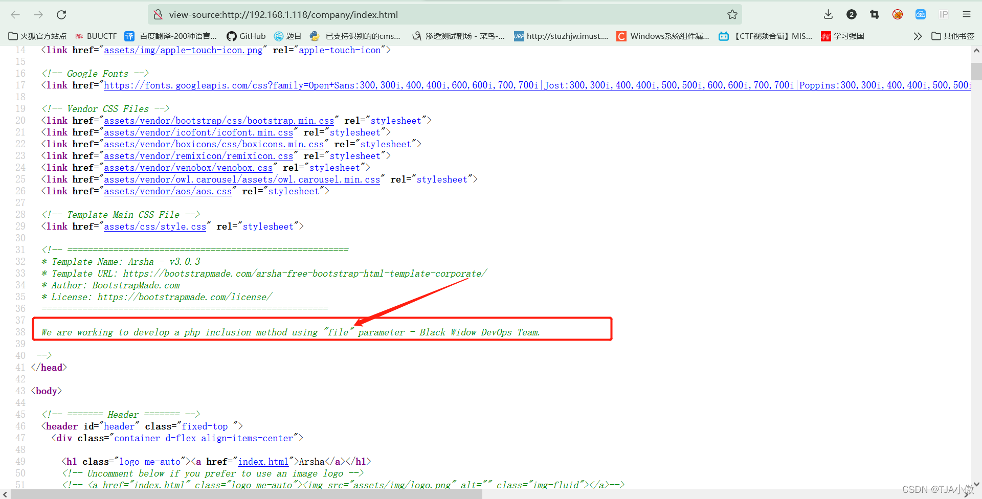Open the 学习强国 bookmark

pos(843,36)
